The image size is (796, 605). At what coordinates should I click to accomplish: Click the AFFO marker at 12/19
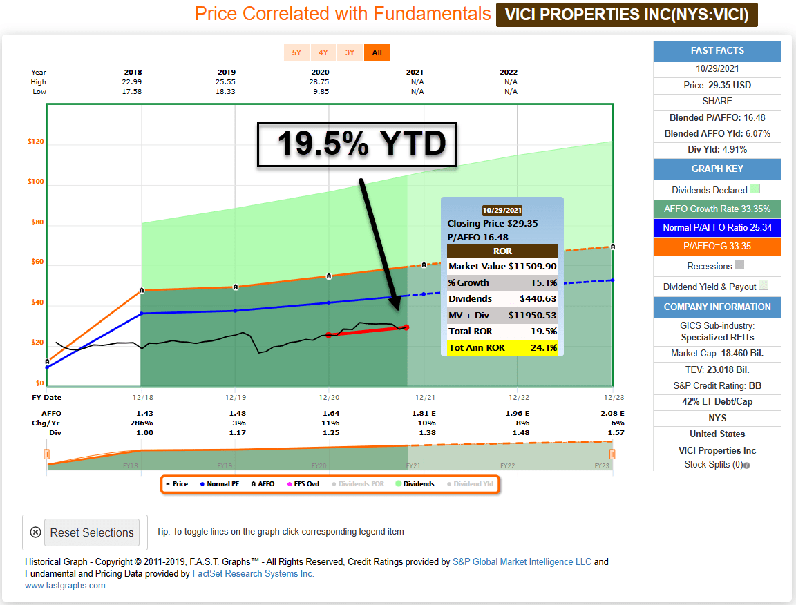[x=236, y=287]
